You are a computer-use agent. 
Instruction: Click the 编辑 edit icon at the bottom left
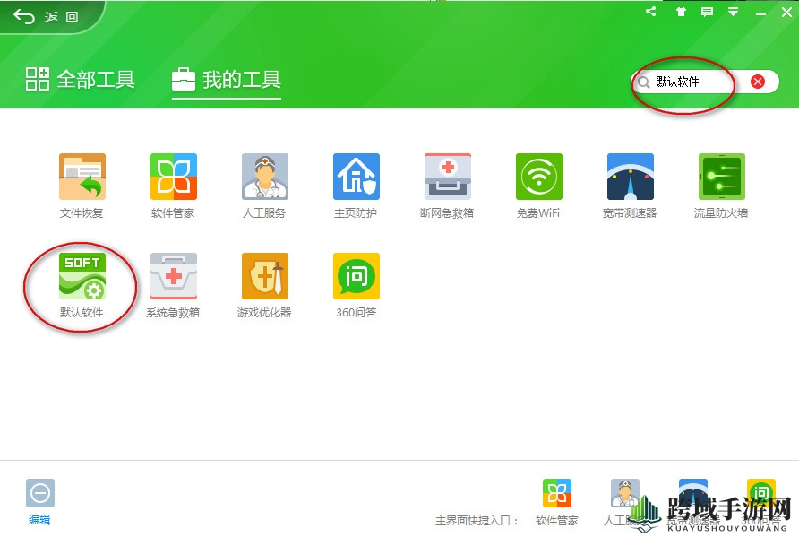point(40,493)
